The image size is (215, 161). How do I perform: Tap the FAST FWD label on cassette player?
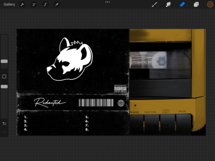point(150,112)
